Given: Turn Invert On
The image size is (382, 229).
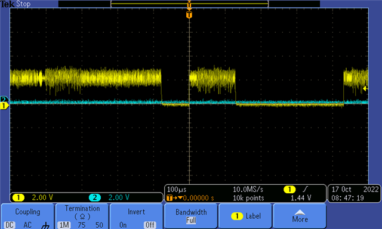Looking at the screenshot, I should click(123, 225).
